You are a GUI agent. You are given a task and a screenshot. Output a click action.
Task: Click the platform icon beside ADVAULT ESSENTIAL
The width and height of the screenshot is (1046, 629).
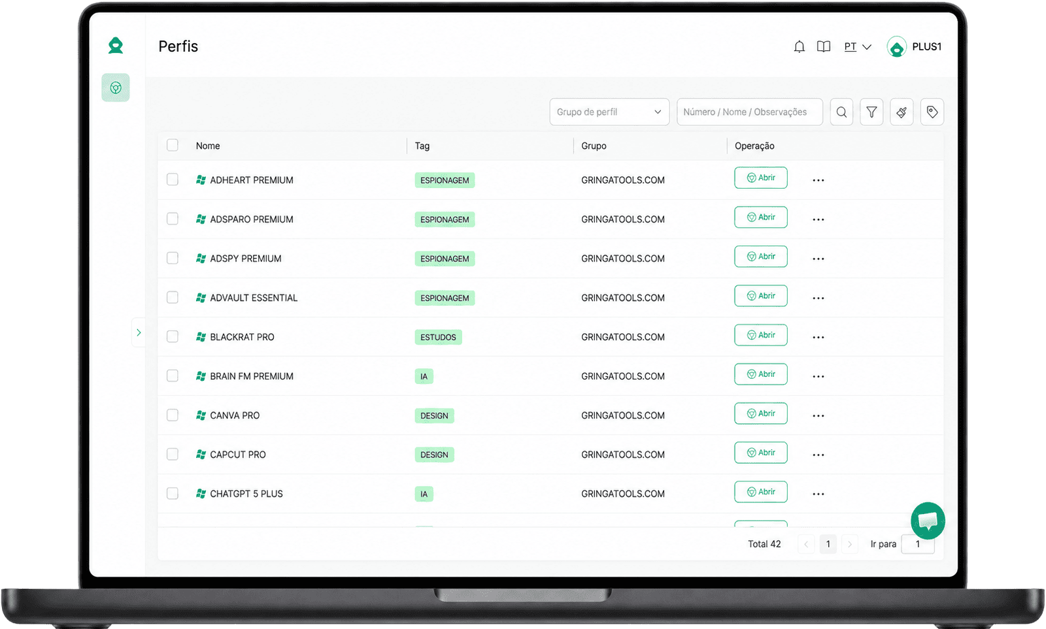[201, 297]
